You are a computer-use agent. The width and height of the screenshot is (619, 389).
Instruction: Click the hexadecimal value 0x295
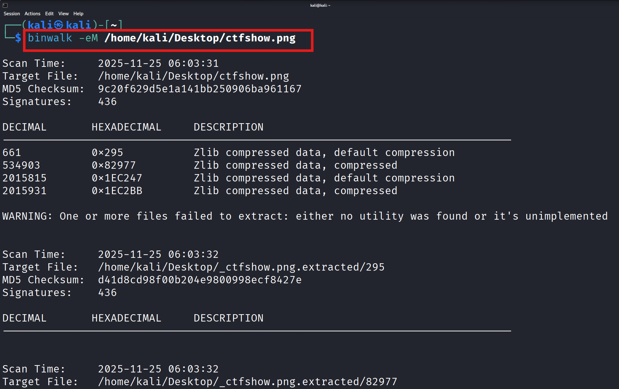(x=107, y=152)
